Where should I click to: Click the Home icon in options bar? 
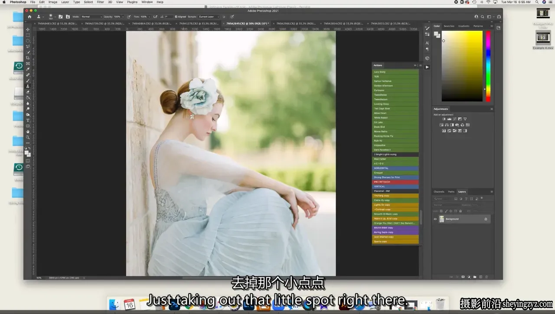tap(29, 16)
